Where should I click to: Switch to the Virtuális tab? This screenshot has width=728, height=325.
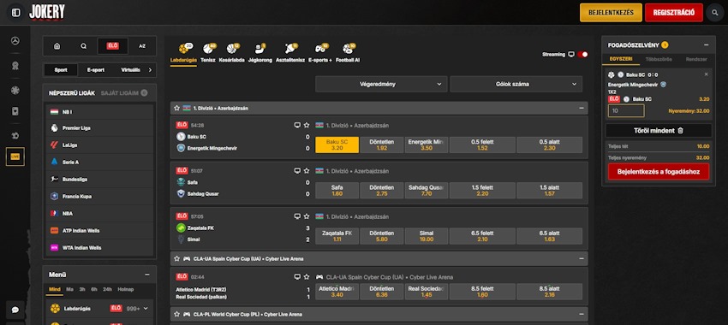pyautogui.click(x=130, y=70)
